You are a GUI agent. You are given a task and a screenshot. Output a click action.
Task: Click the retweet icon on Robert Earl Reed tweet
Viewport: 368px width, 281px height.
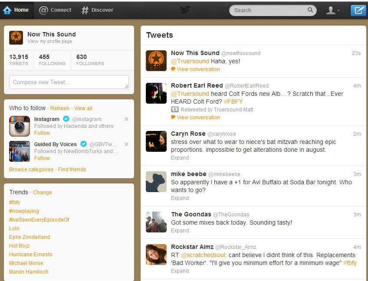pyautogui.click(x=174, y=109)
